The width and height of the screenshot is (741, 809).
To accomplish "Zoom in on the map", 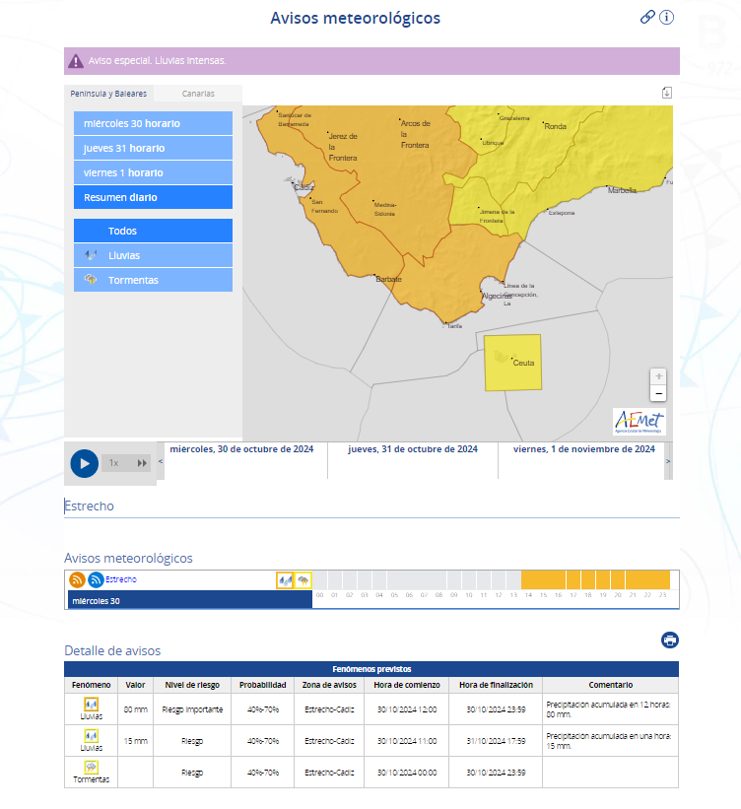I will point(658,376).
